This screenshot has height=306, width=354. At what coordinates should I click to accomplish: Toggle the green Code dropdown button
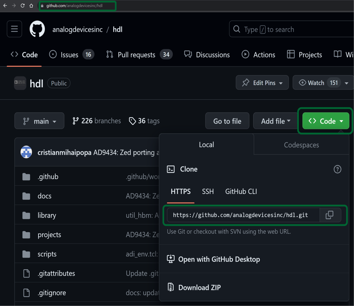(x=325, y=121)
